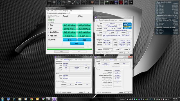The height and width of the screenshot is (101, 180).
Task: Switch to Caches tab in the CPU-Z CPU window
Action: click(x=102, y=20)
